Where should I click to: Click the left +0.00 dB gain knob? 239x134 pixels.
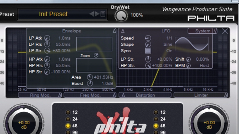[x=24, y=123]
